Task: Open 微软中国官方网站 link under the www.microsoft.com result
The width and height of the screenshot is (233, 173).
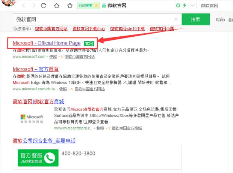Action: coord(80,57)
